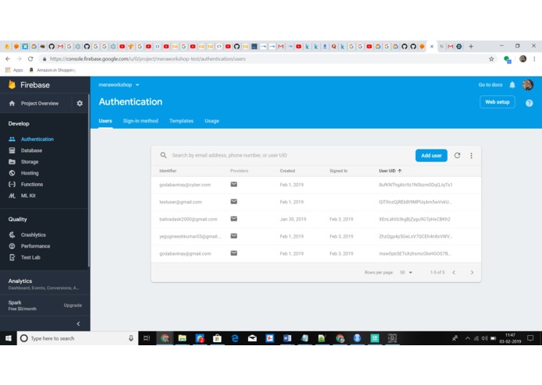Viewport: 542px width, 385px height.
Task: Click the Firebase account avatar
Action: [527, 85]
